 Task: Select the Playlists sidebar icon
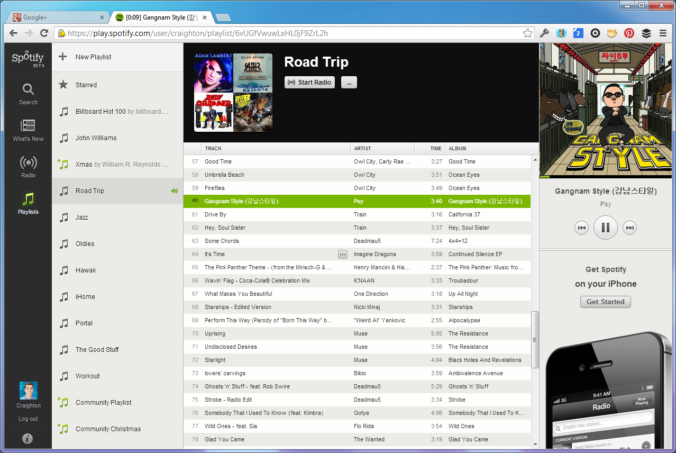click(28, 203)
